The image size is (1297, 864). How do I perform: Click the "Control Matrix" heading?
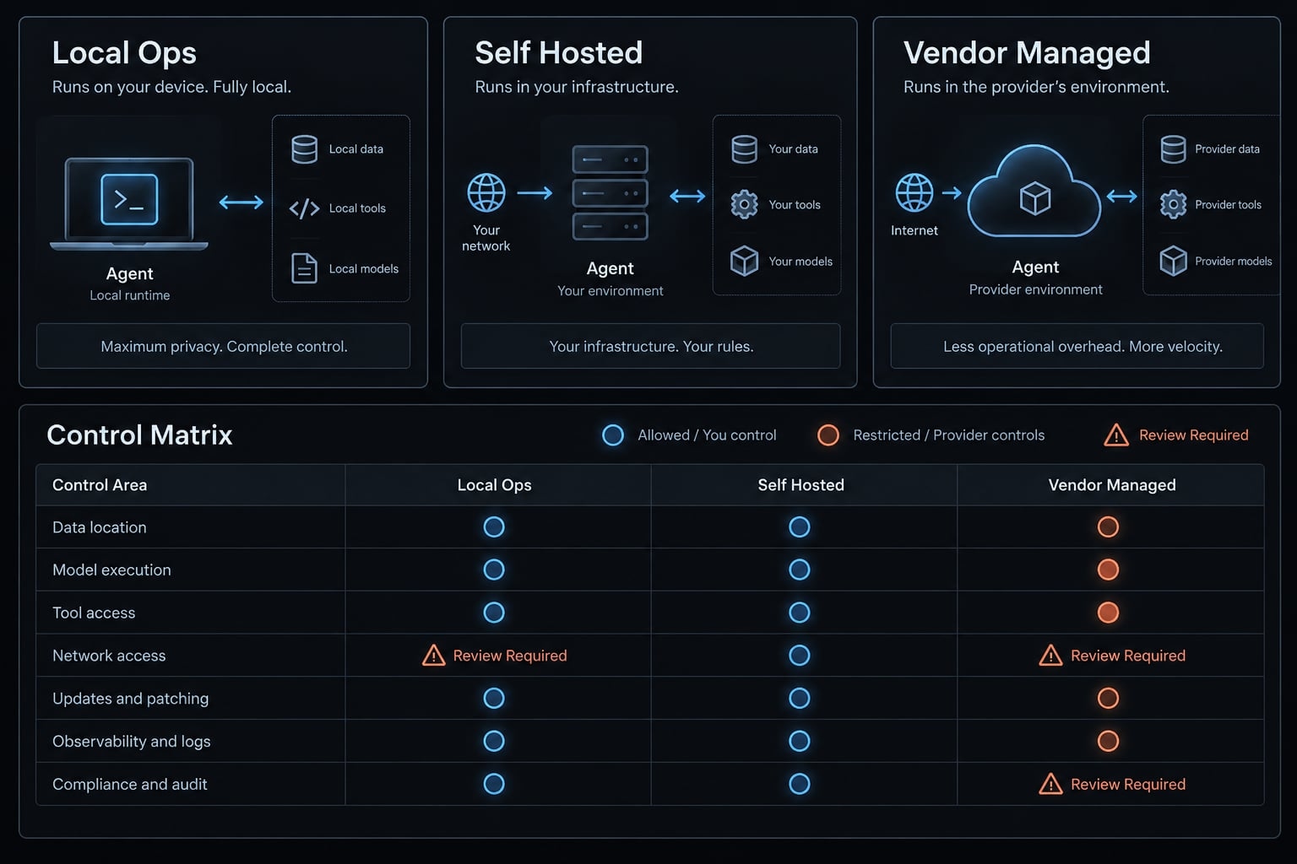(139, 435)
